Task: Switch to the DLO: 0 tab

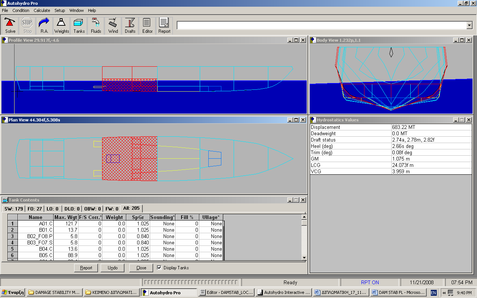Action: (72, 209)
